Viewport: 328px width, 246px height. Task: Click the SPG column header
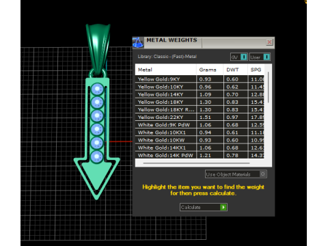tap(256, 70)
